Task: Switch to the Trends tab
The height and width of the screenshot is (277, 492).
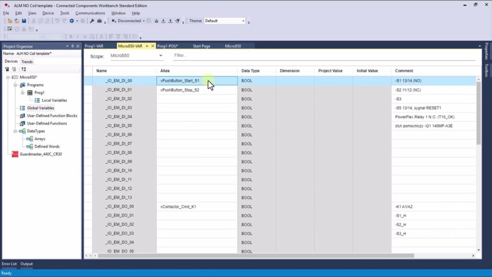Action: click(27, 62)
